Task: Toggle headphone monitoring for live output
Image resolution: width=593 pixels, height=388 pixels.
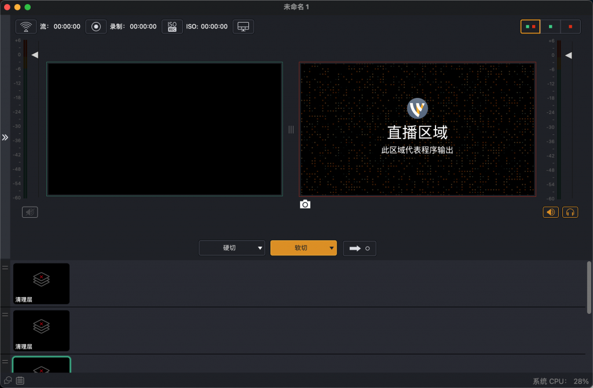Action: click(x=570, y=212)
